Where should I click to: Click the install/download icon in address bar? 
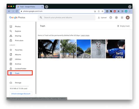point(95,11)
